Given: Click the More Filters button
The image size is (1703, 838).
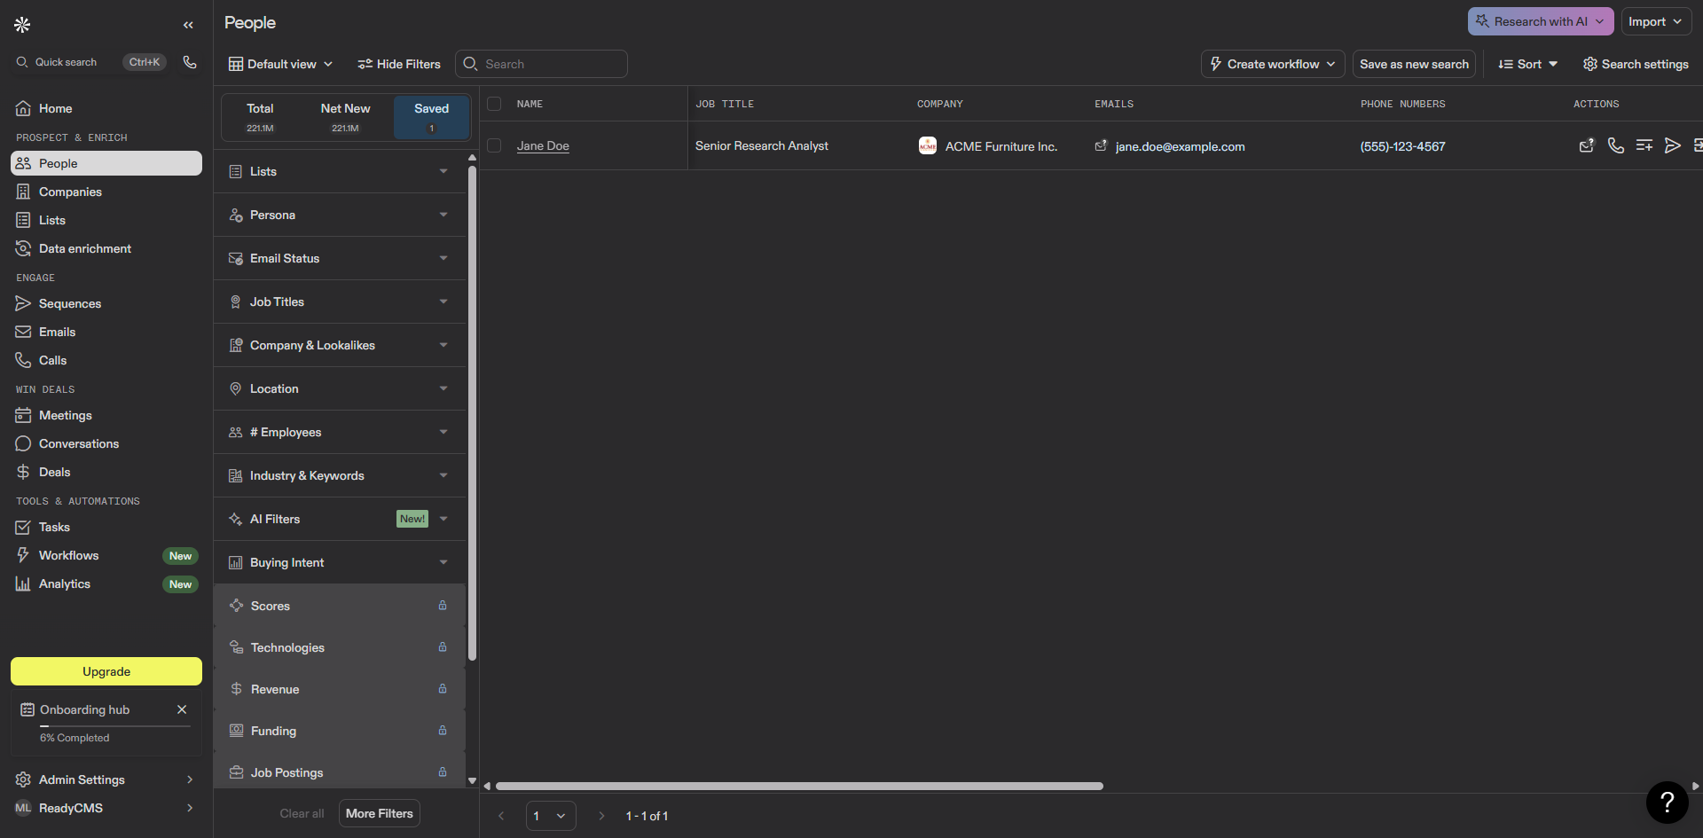Looking at the screenshot, I should point(380,813).
